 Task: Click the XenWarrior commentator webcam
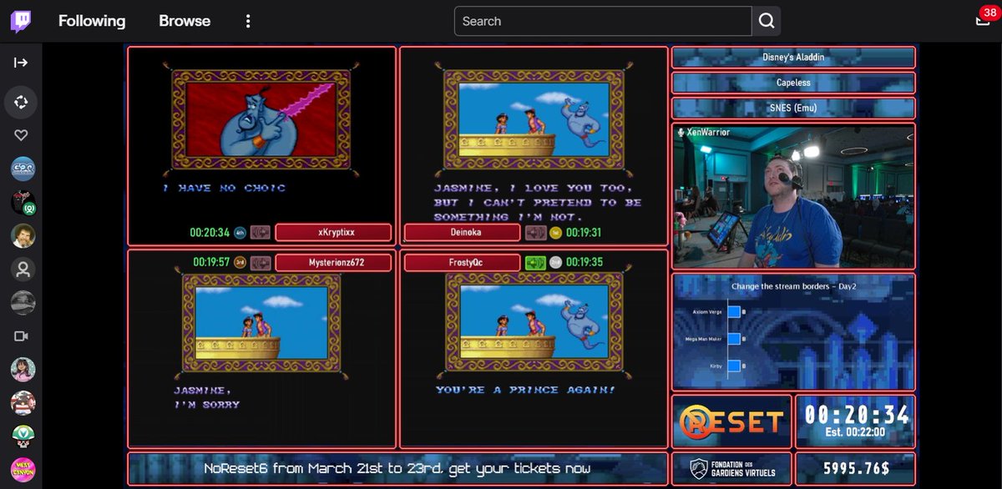click(x=793, y=196)
